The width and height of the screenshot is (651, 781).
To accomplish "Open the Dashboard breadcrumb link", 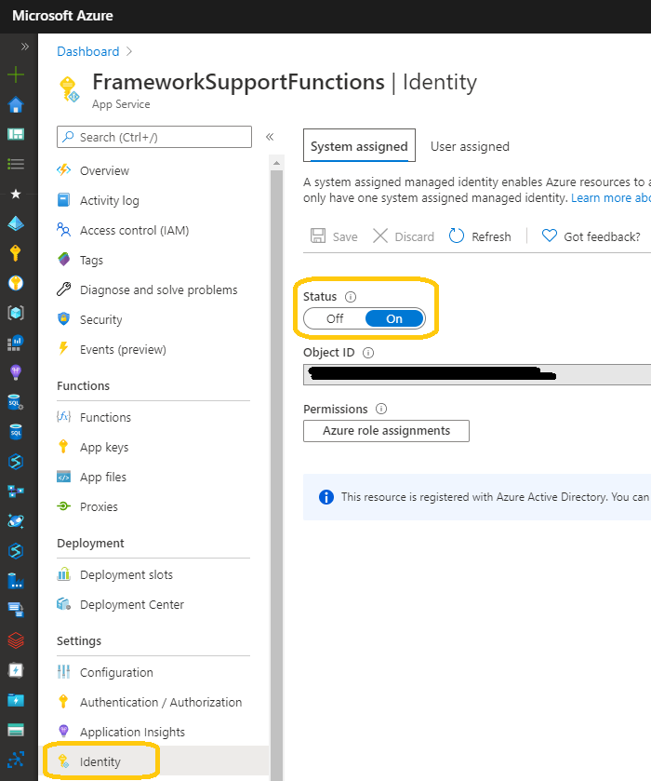I will coord(88,52).
